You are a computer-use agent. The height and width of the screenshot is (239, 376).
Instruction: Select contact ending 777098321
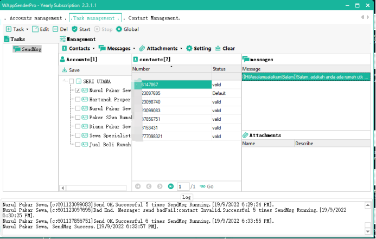tap(171, 136)
